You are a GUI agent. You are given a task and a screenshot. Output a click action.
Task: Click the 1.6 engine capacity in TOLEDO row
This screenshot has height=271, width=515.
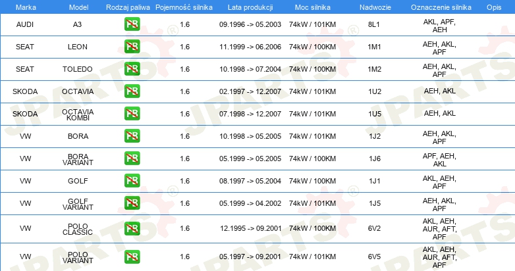pos(185,69)
